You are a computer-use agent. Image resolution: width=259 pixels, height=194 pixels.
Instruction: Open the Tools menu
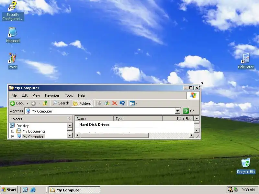(x=69, y=95)
